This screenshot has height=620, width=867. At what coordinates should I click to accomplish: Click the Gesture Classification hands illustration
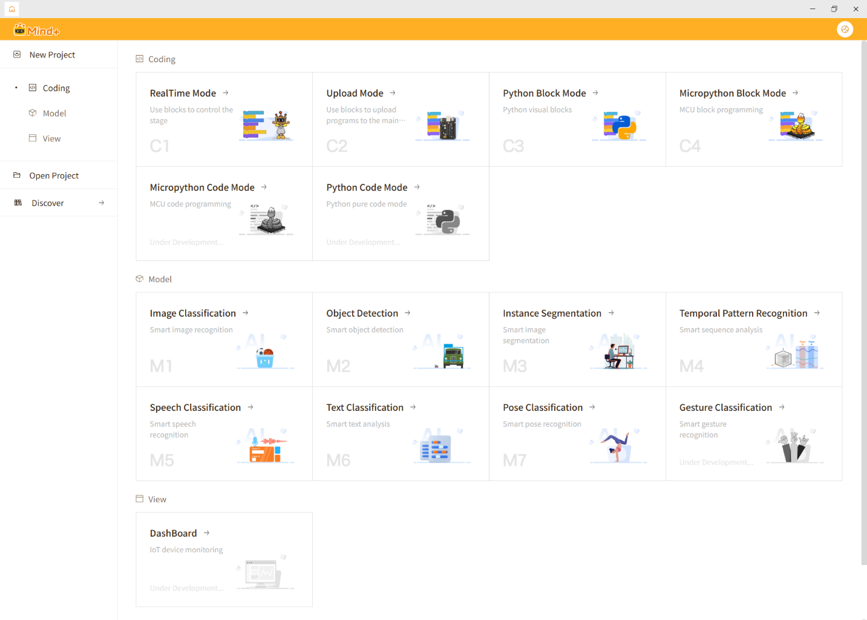(x=794, y=447)
